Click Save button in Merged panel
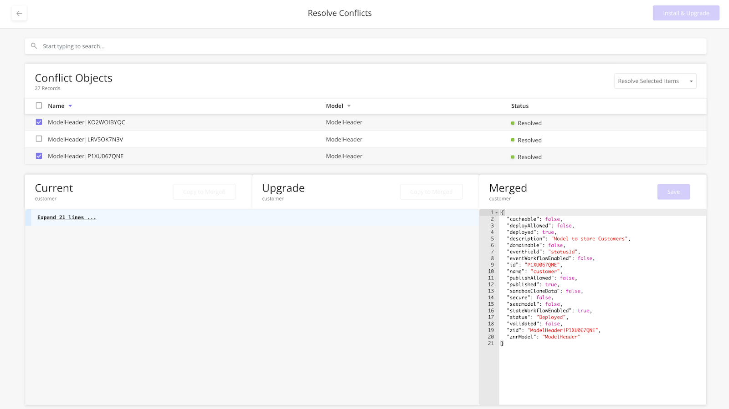Image resolution: width=729 pixels, height=409 pixels. 673,192
